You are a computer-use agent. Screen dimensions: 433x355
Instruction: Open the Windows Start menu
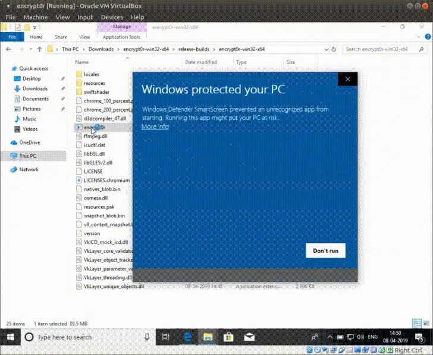[x=11, y=337]
